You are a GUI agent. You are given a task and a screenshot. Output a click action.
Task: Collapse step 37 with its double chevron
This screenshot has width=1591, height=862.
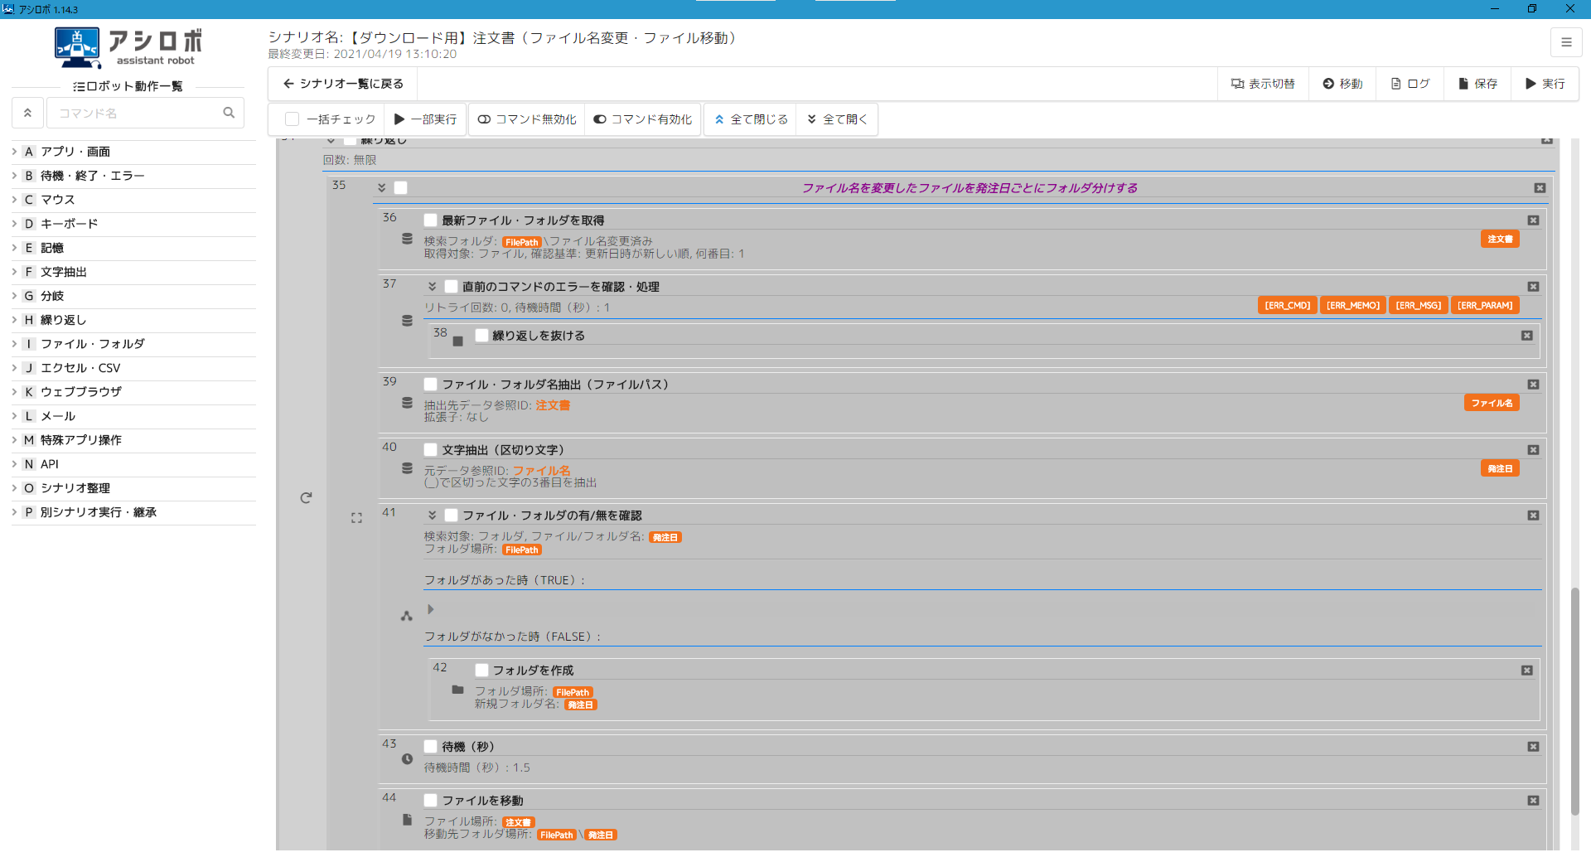(x=432, y=287)
